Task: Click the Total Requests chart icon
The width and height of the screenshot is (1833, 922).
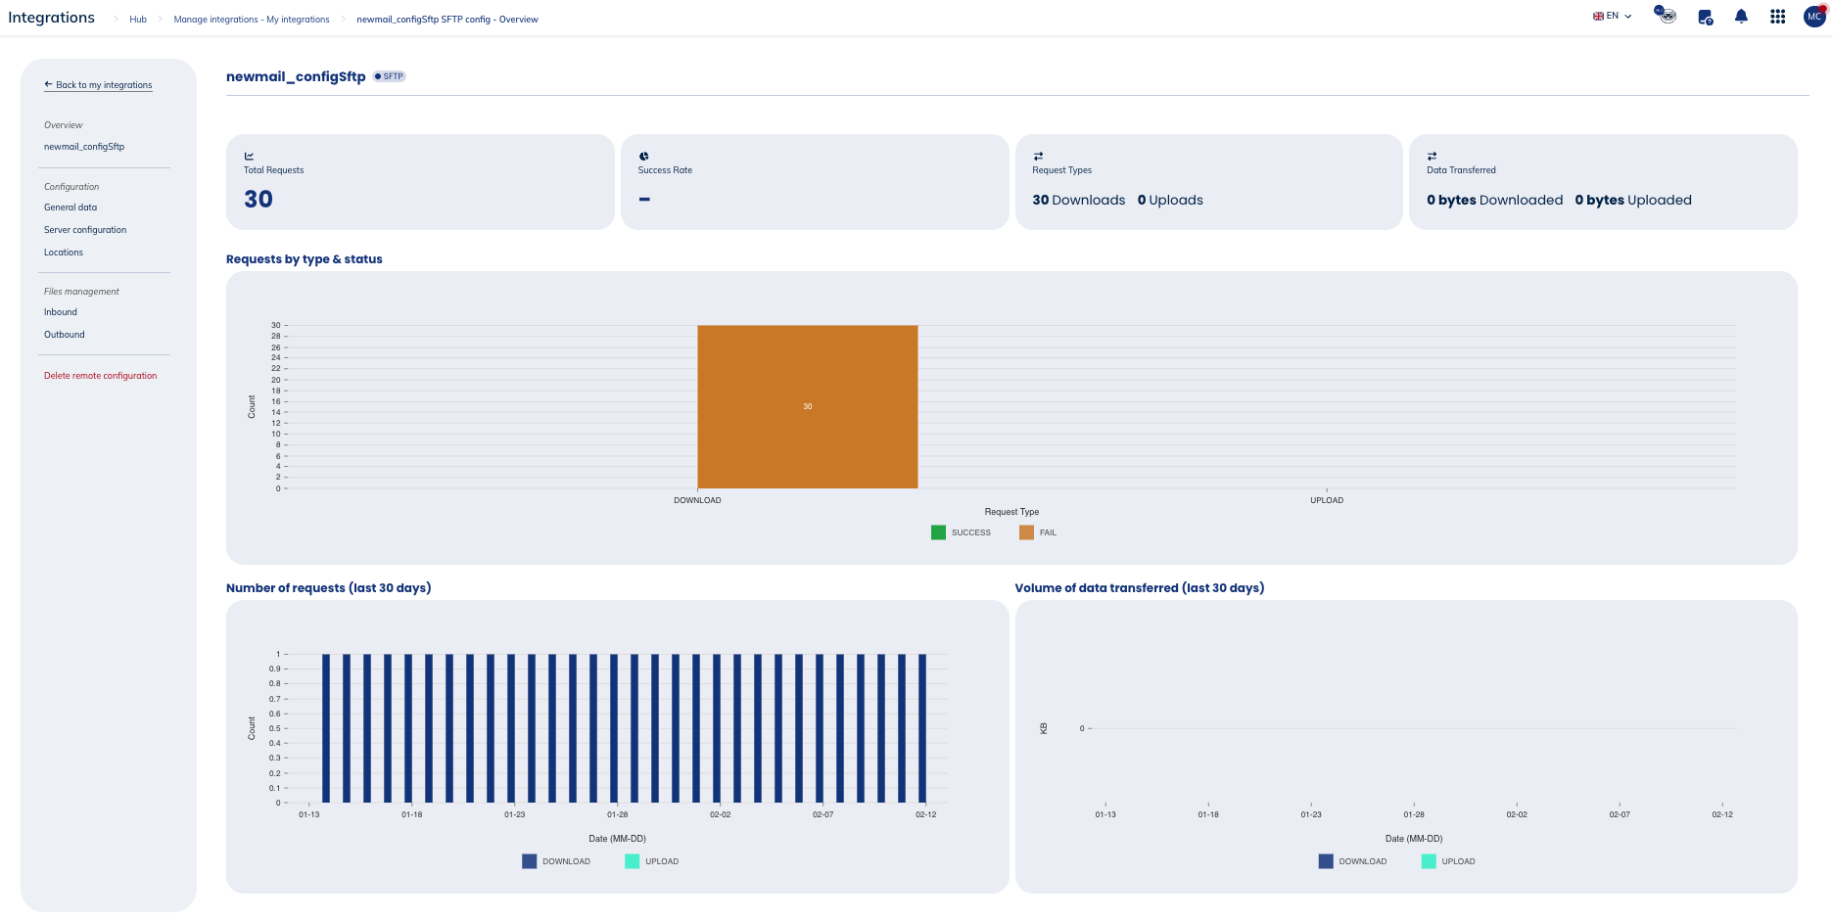Action: (x=249, y=156)
